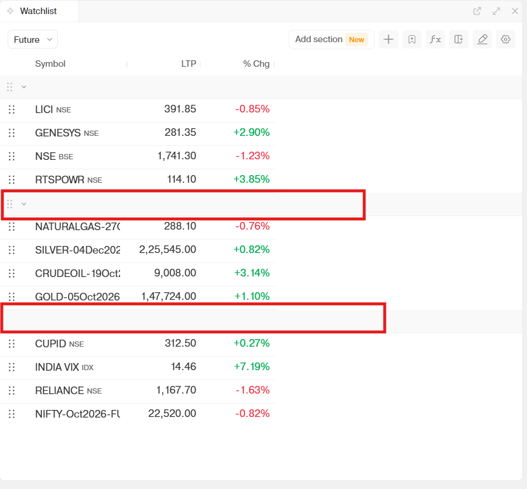Sort by the Symbol column header
Image resolution: width=527 pixels, height=489 pixels.
50,63
